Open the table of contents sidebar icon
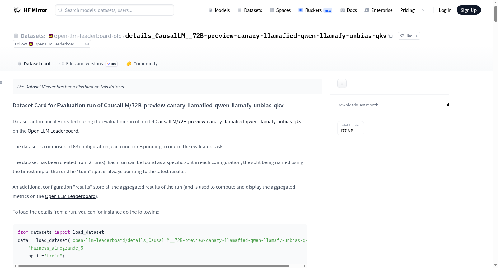 [x=1, y=82]
